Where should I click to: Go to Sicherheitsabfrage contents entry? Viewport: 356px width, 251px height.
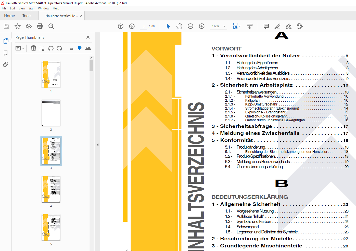pyautogui.click(x=280, y=126)
